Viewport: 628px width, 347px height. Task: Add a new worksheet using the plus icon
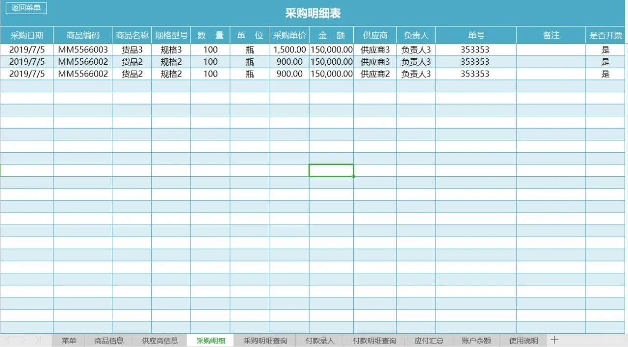click(554, 340)
